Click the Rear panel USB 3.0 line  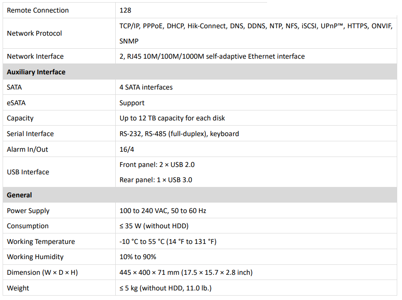[156, 180]
